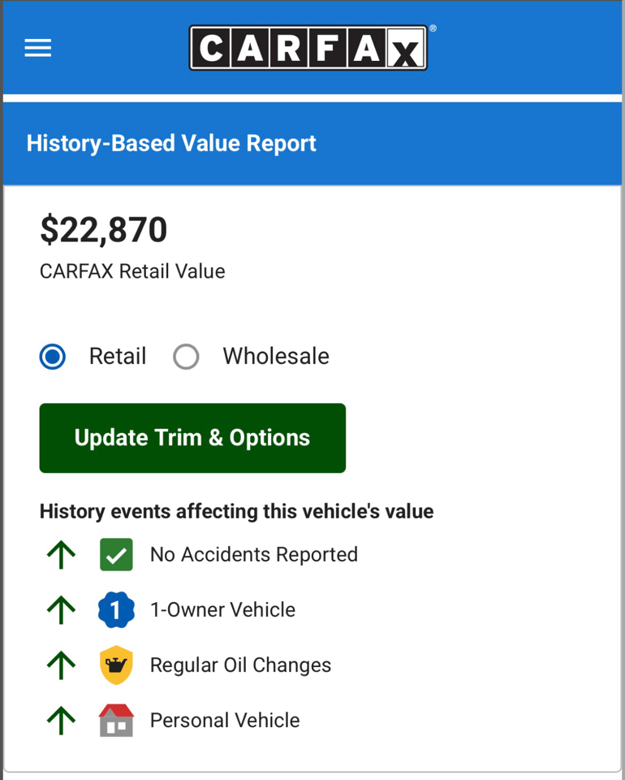Open the hamburger navigation menu
Image resolution: width=625 pixels, height=780 pixels.
click(x=38, y=48)
